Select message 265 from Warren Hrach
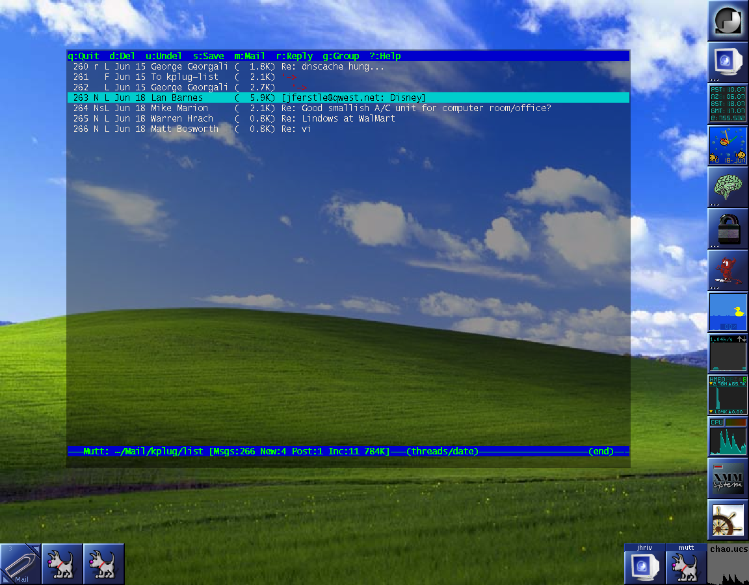The image size is (749, 585). (348, 118)
